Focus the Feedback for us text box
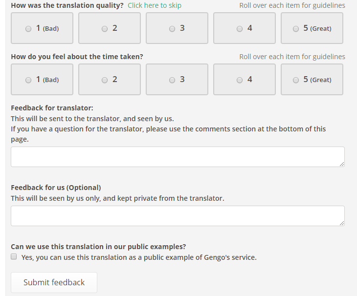This screenshot has width=357, height=296. click(x=178, y=216)
